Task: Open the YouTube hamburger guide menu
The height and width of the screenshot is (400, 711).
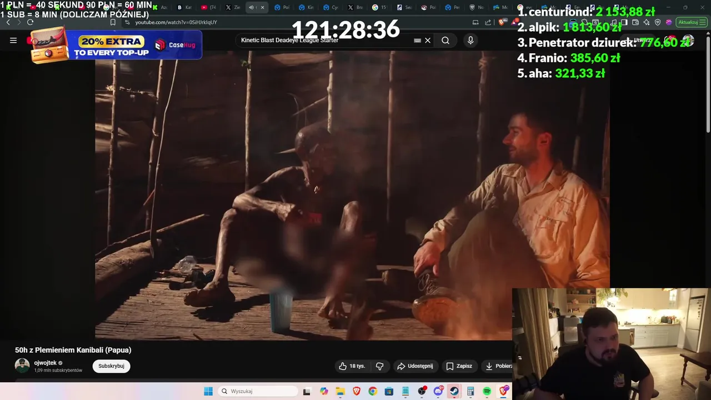Action: (13, 40)
